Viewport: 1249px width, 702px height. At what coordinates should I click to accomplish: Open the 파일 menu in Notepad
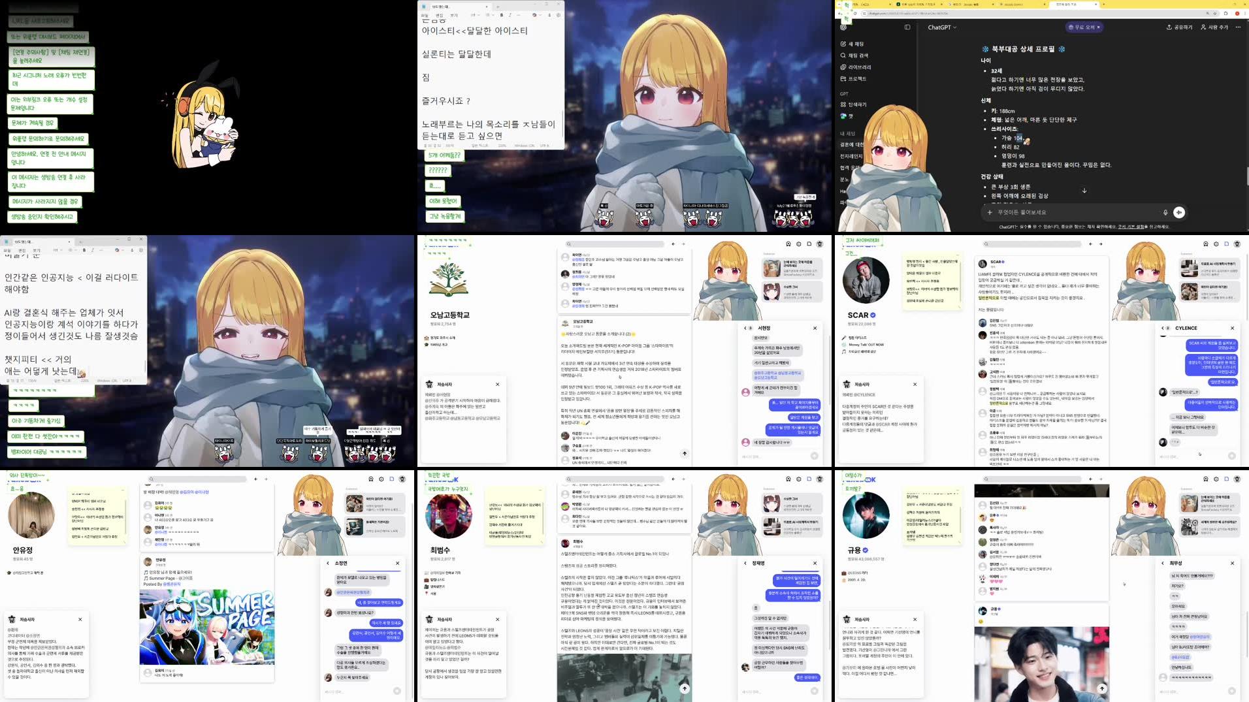point(425,15)
